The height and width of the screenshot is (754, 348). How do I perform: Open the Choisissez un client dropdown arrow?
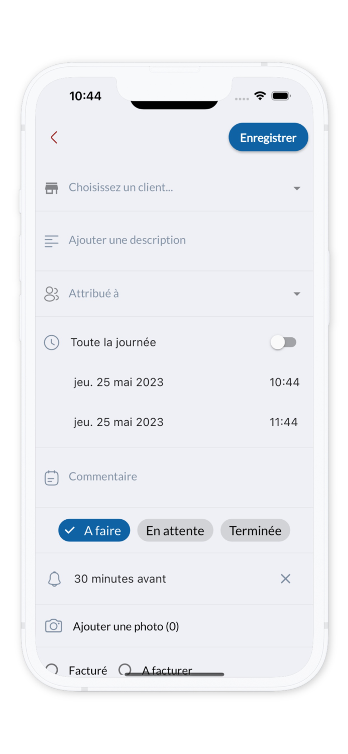click(x=297, y=189)
